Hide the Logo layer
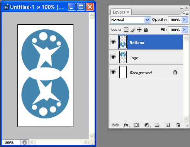The image size is (190, 147). click(x=114, y=57)
